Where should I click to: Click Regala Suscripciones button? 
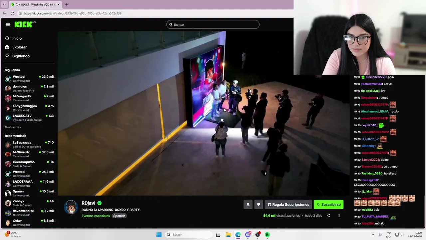pyautogui.click(x=288, y=205)
